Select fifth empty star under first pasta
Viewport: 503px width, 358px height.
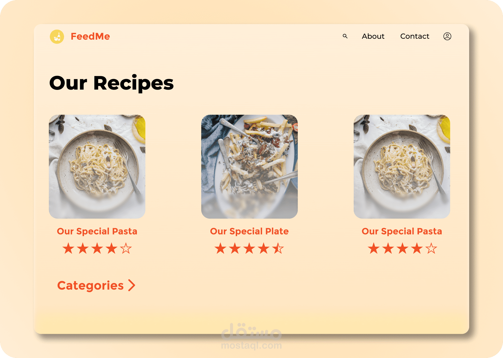point(126,248)
